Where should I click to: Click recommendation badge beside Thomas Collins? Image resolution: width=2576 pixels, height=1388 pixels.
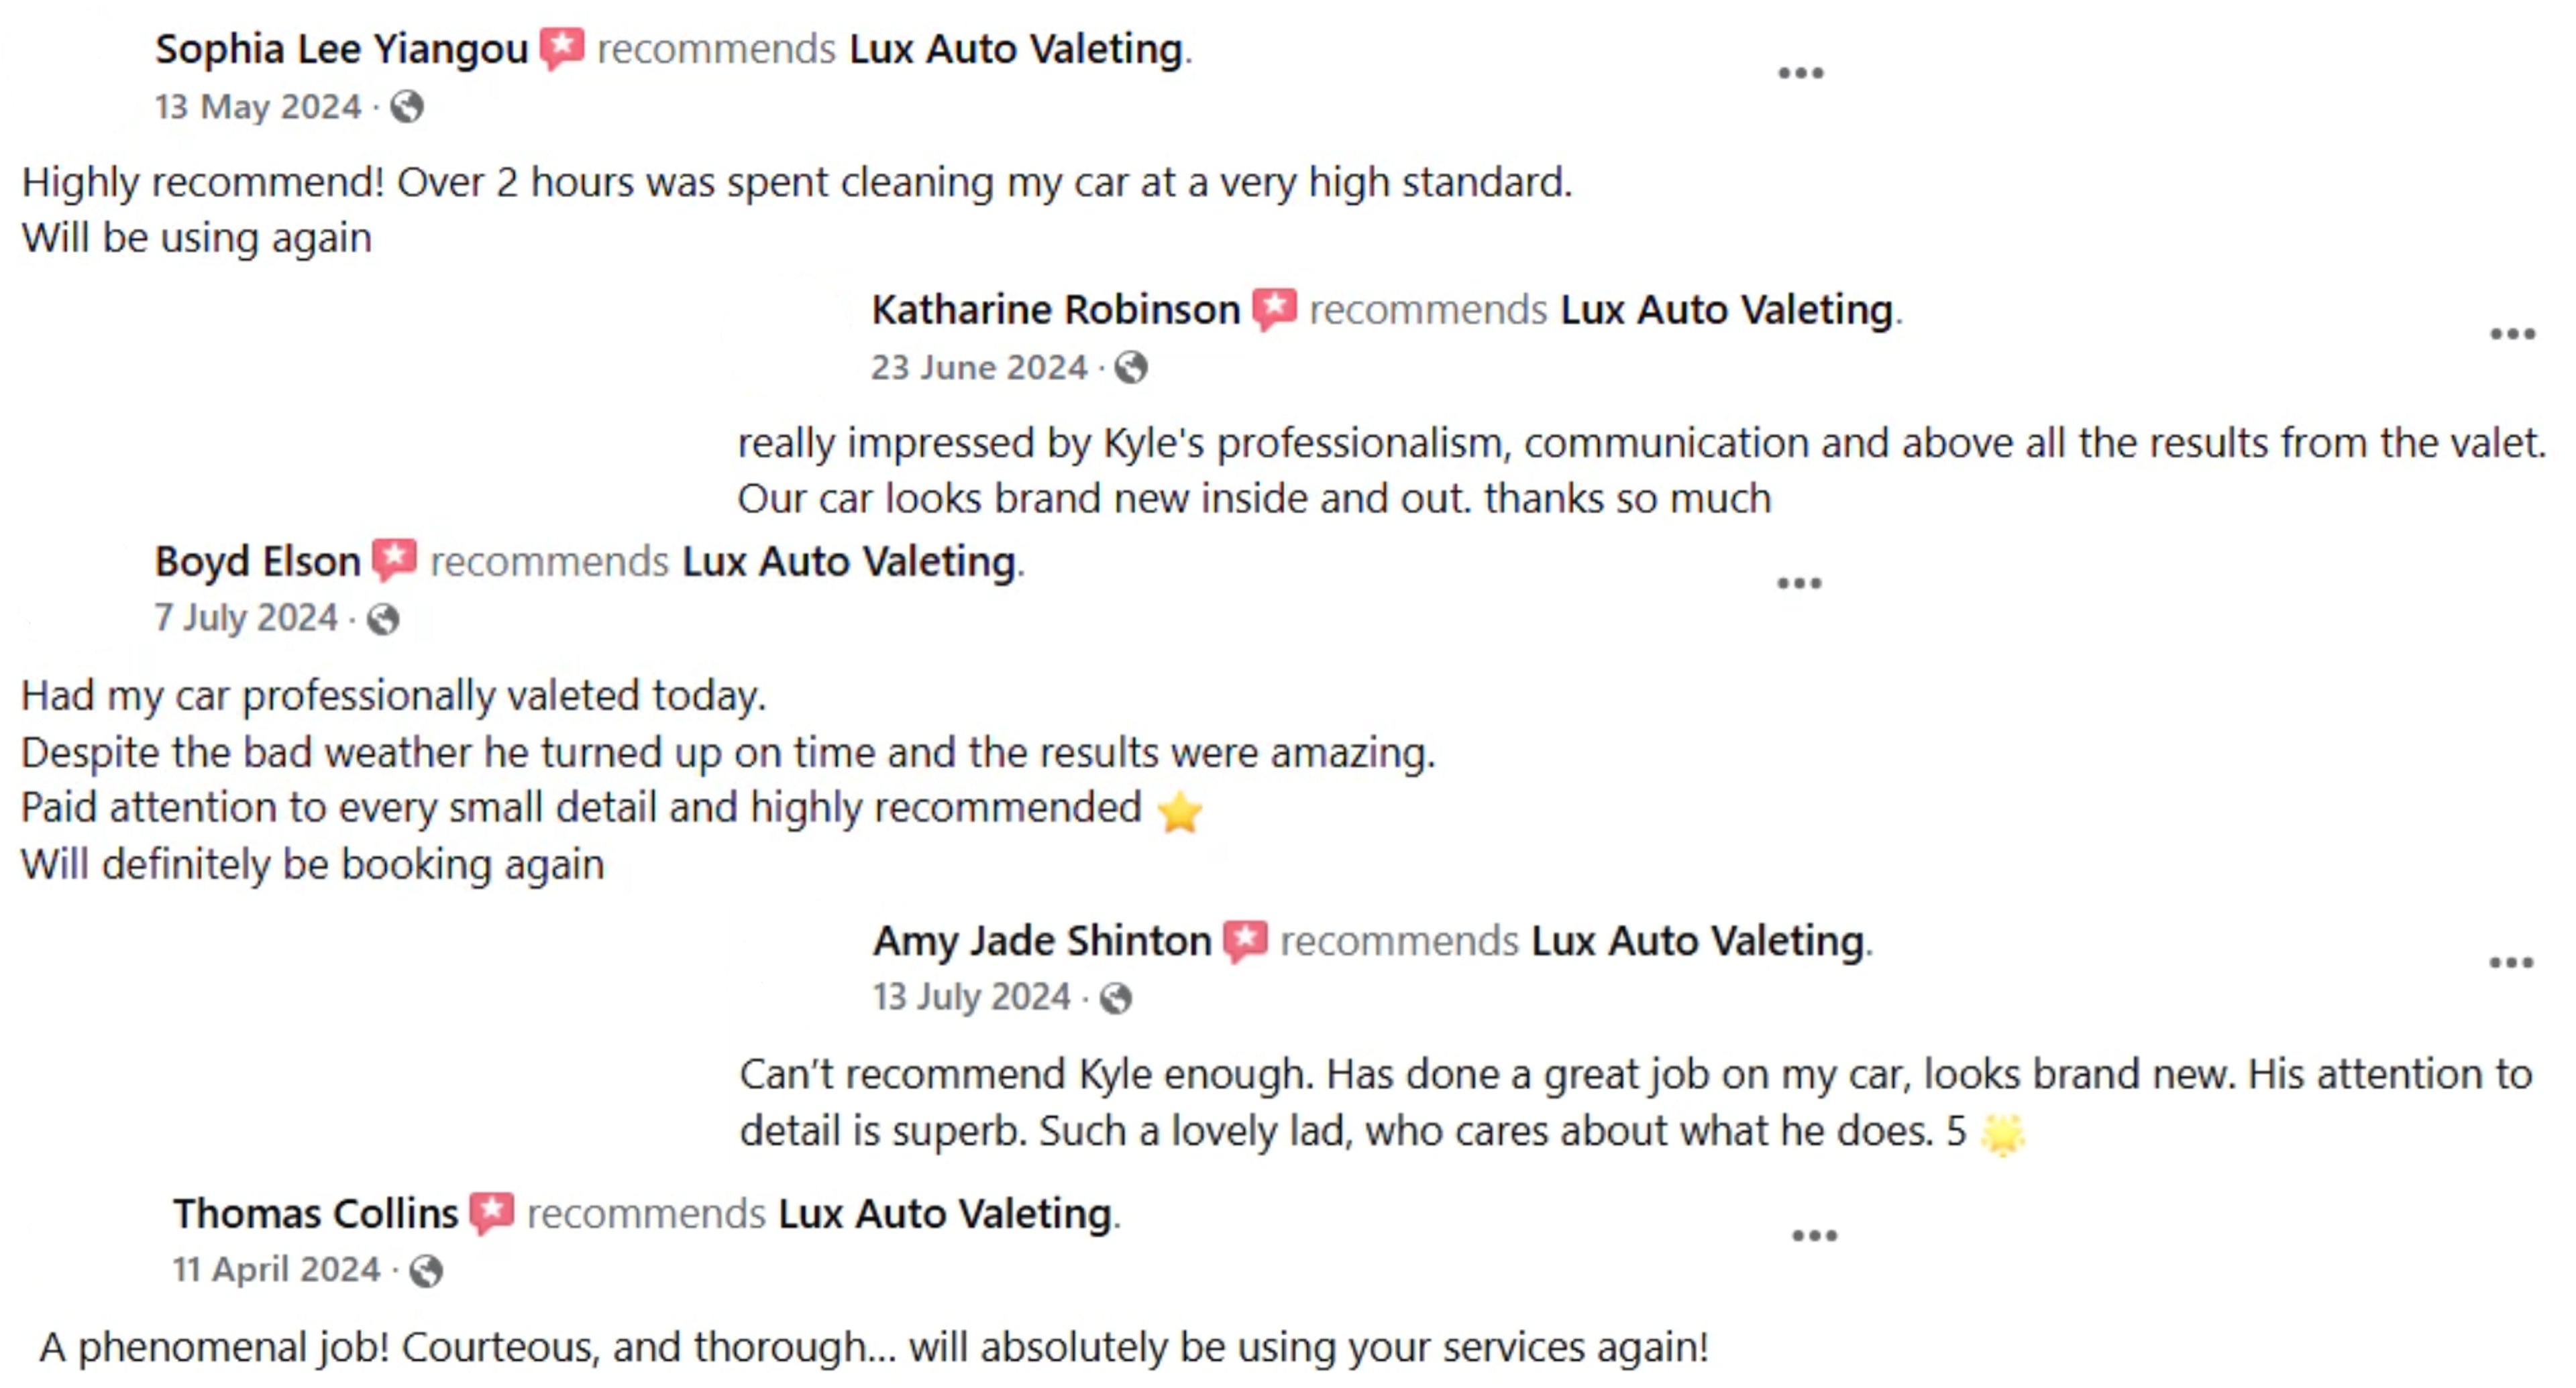pos(492,1214)
